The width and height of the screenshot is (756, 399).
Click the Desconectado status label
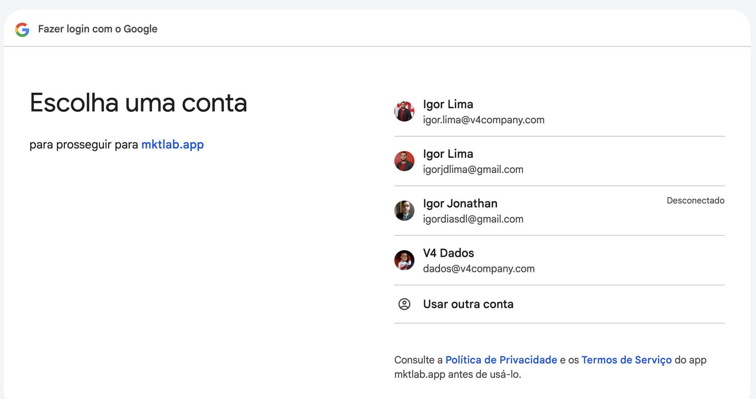tap(695, 201)
